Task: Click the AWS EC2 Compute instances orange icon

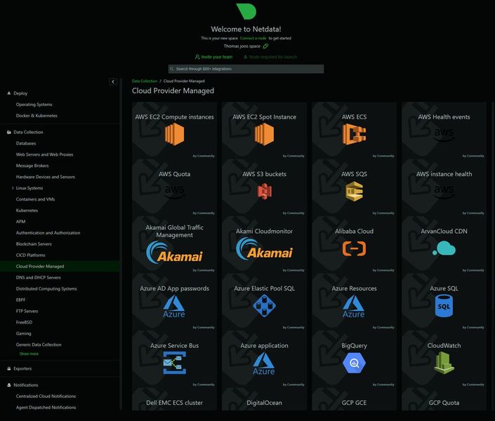Action: click(174, 134)
